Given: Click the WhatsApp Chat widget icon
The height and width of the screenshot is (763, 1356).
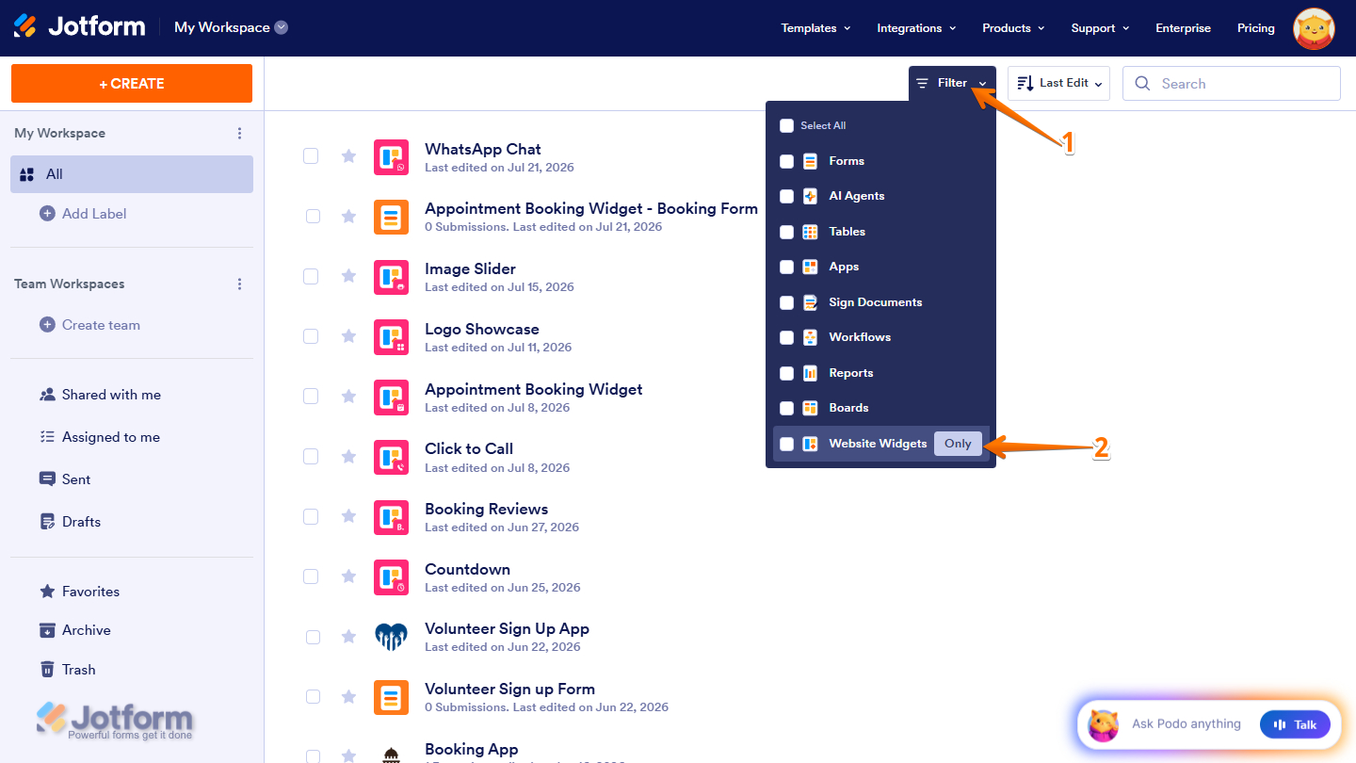Looking at the screenshot, I should tap(391, 157).
